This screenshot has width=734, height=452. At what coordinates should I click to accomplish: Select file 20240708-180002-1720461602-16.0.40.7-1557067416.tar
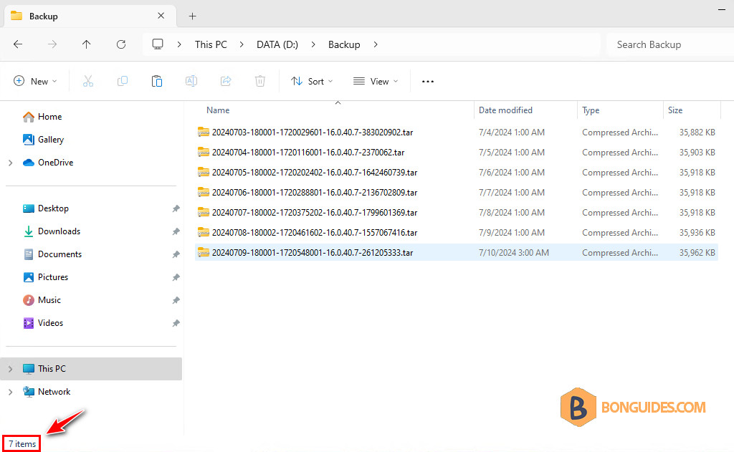coord(457,233)
